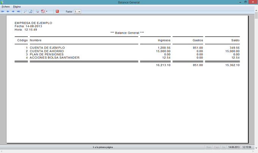The height and width of the screenshot is (153, 258).
Task: Select the CUENTA DE AHORRO row name
Action: pyautogui.click(x=47, y=51)
